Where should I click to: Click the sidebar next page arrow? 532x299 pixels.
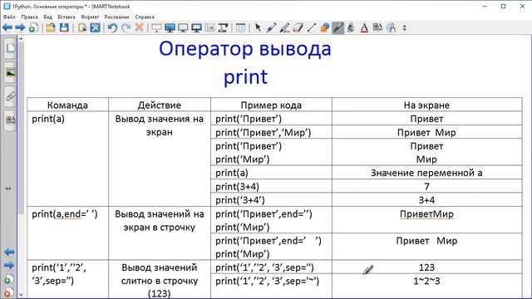9,265
